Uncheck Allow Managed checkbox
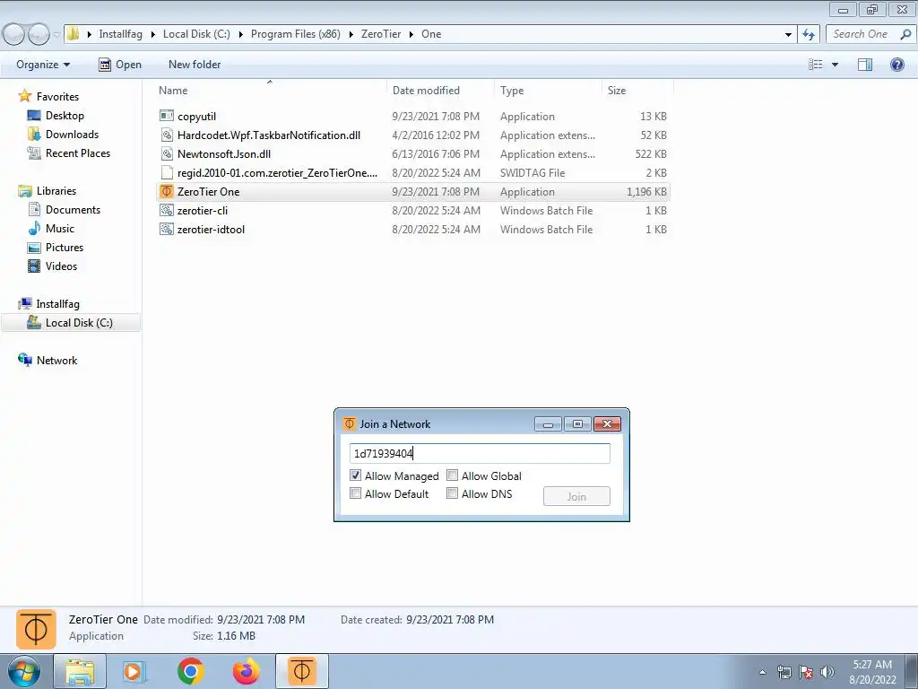 (x=355, y=475)
